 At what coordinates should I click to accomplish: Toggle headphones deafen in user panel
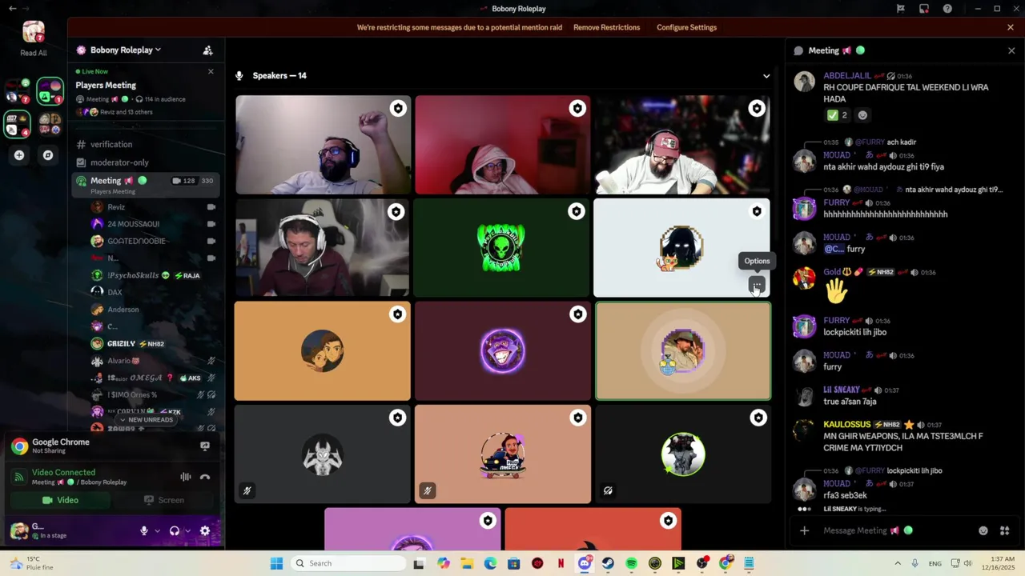[x=175, y=530]
